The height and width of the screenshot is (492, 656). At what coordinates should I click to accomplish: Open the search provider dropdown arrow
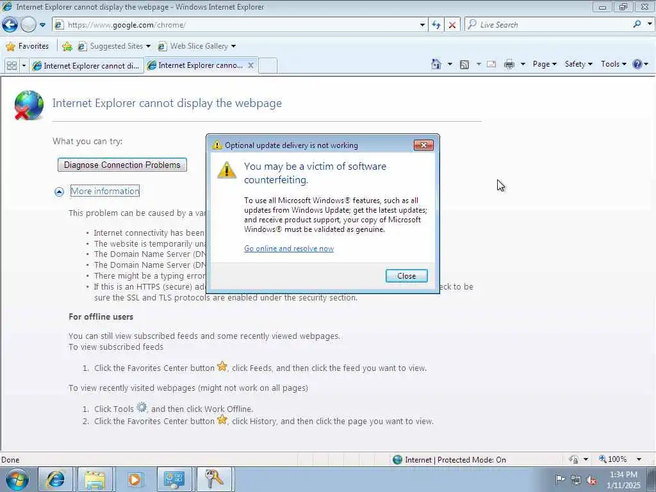650,25
